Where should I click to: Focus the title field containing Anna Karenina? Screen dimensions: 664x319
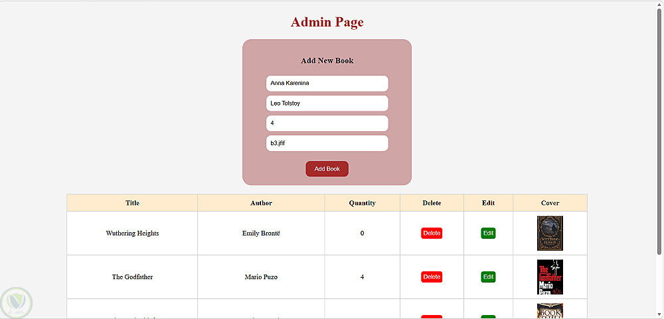click(327, 84)
